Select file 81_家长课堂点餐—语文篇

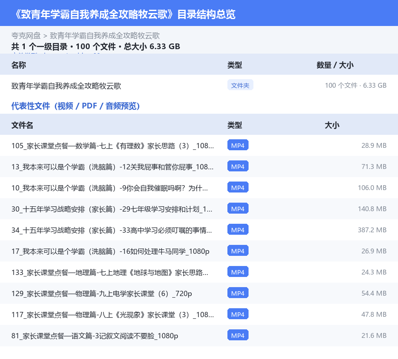(95, 335)
